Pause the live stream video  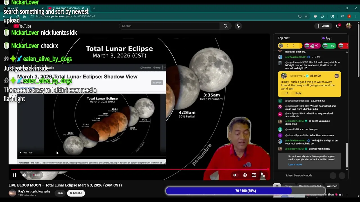click(x=15, y=175)
